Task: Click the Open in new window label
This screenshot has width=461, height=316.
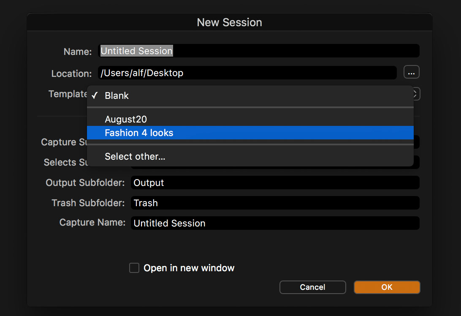Action: (x=189, y=268)
